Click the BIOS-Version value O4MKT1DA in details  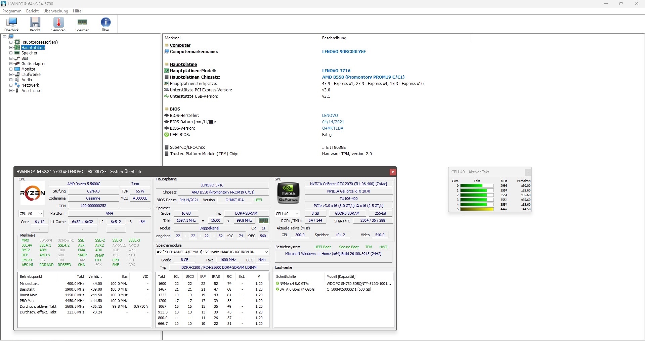[x=333, y=128]
